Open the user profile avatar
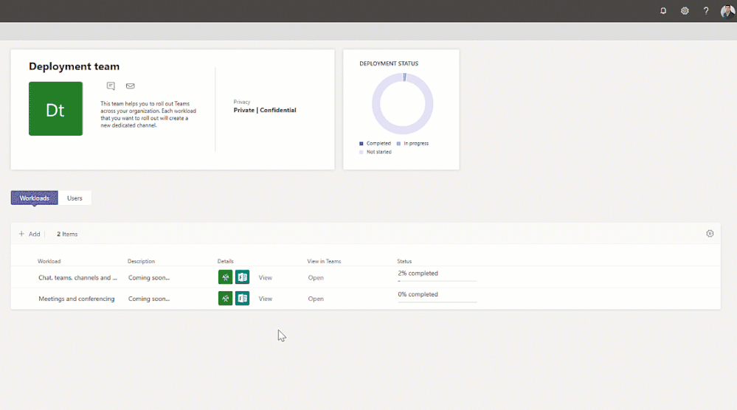The height and width of the screenshot is (410, 737). (x=727, y=11)
